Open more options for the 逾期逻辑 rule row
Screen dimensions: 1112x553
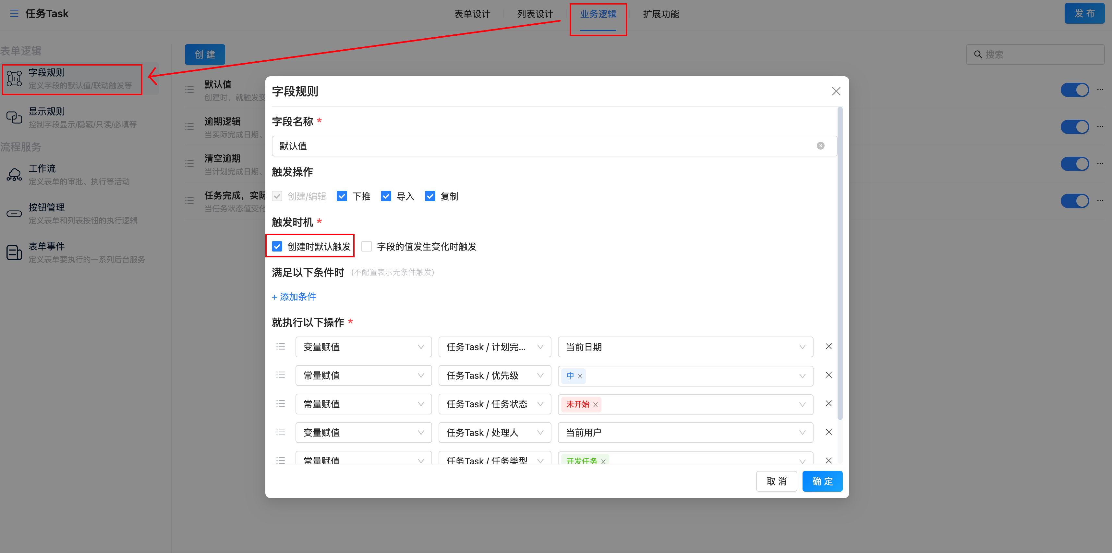tap(1100, 127)
